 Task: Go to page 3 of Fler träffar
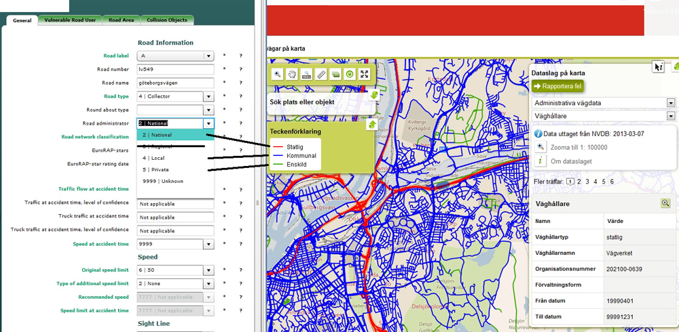coord(595,182)
